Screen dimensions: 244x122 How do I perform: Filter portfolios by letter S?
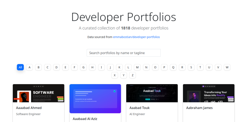pos(191,67)
